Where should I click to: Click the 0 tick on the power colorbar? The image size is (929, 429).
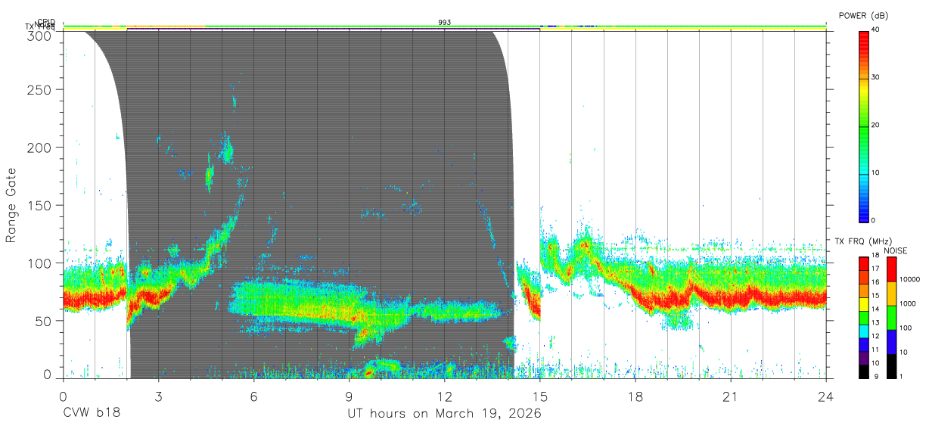click(x=875, y=220)
